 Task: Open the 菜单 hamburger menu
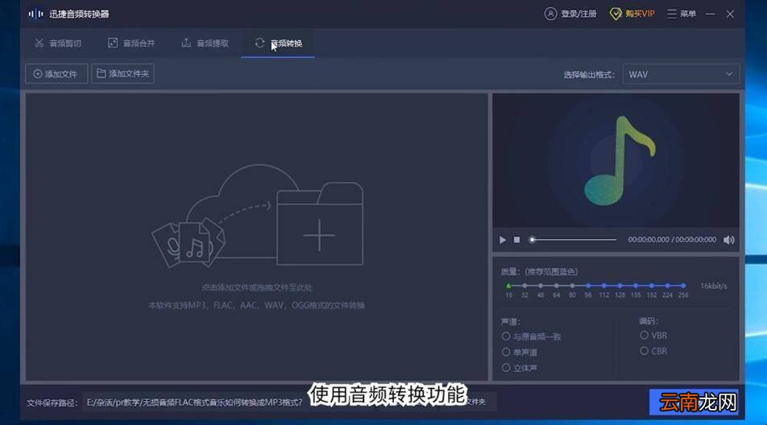682,14
